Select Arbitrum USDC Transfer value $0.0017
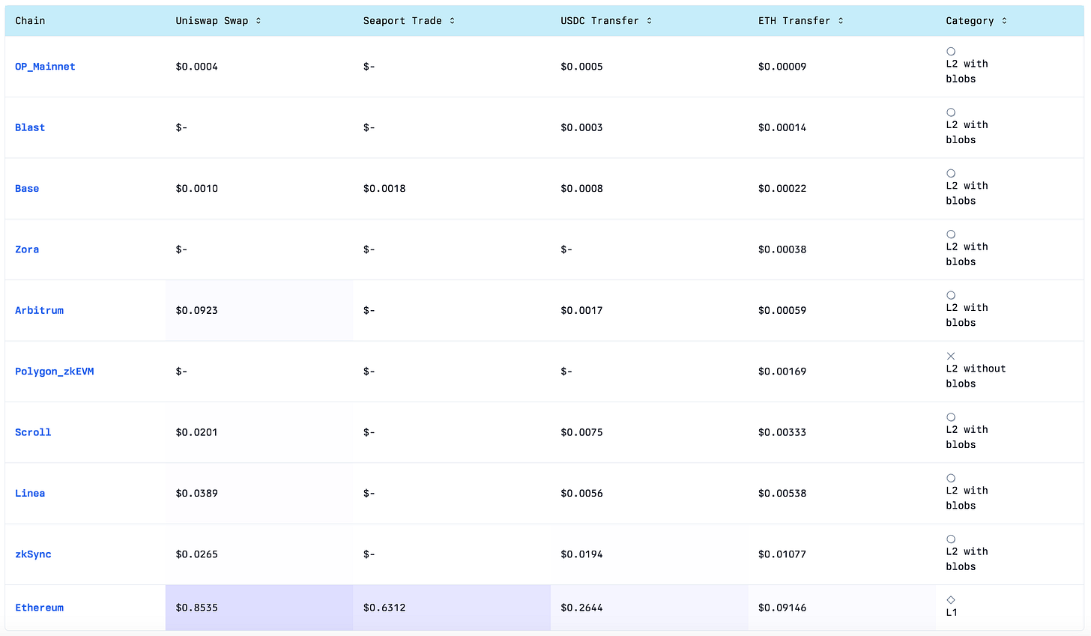The height and width of the screenshot is (636, 1091). [581, 310]
